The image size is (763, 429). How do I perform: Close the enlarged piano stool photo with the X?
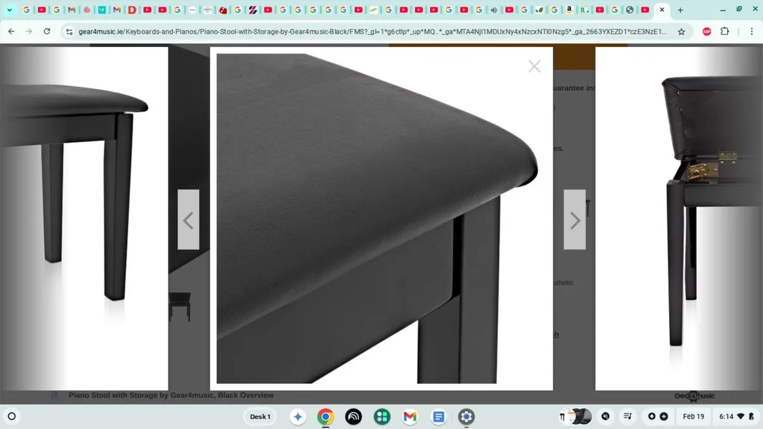coord(534,66)
